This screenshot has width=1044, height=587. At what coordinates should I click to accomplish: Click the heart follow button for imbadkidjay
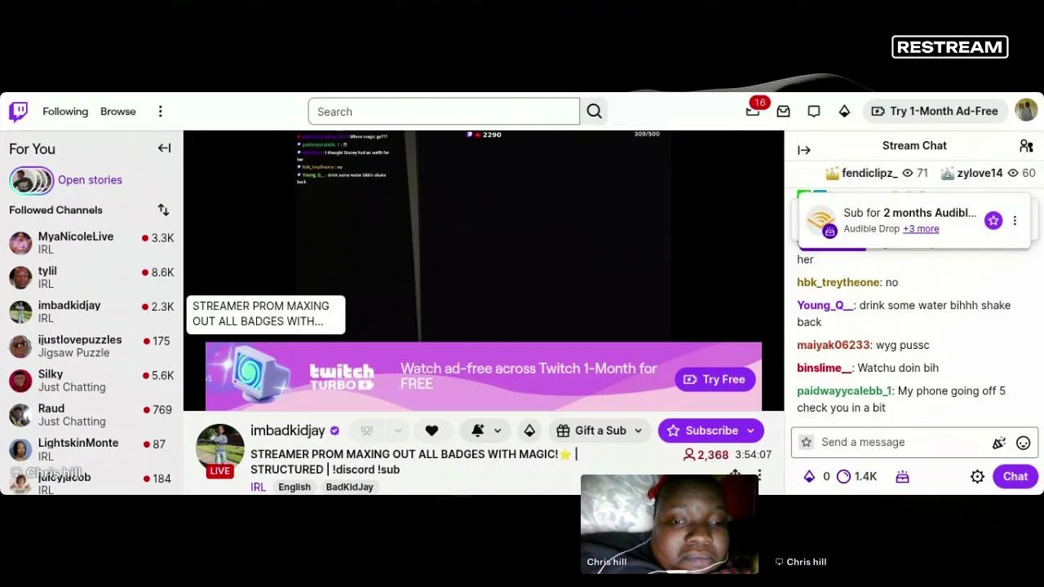click(431, 430)
